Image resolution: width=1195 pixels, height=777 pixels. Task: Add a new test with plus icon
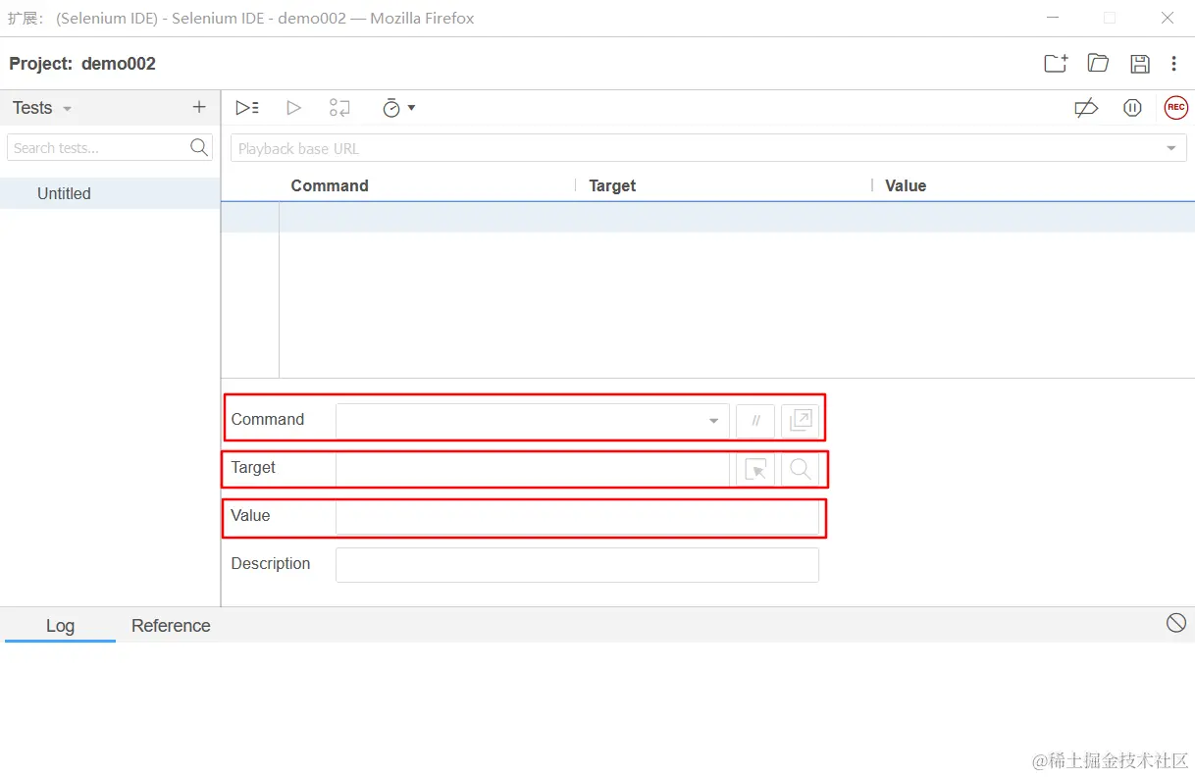click(199, 108)
